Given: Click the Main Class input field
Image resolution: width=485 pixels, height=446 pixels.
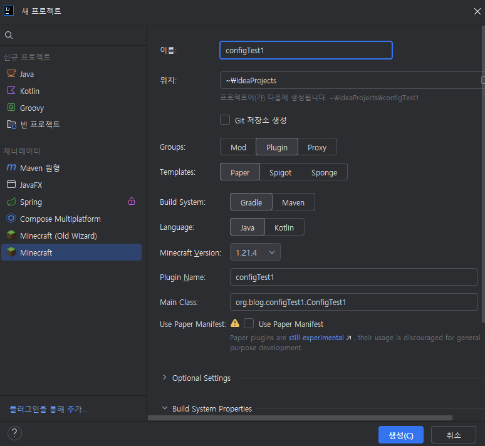Looking at the screenshot, I should pyautogui.click(x=354, y=302).
